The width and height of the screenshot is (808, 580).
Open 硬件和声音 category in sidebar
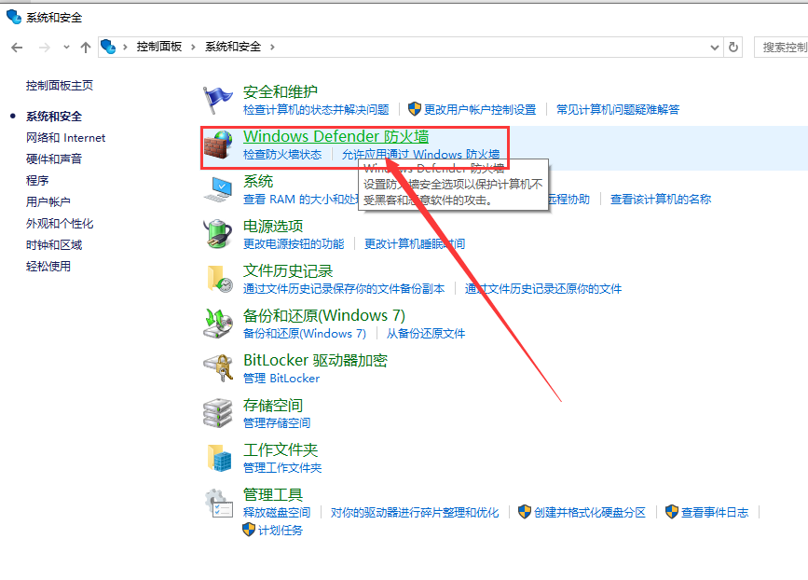click(54, 159)
